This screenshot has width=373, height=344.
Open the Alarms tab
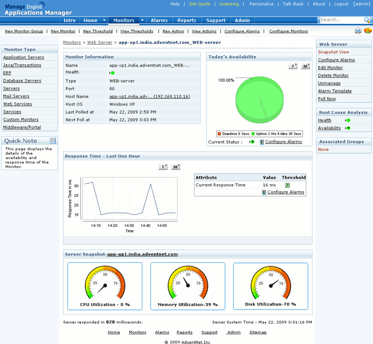pos(159,20)
